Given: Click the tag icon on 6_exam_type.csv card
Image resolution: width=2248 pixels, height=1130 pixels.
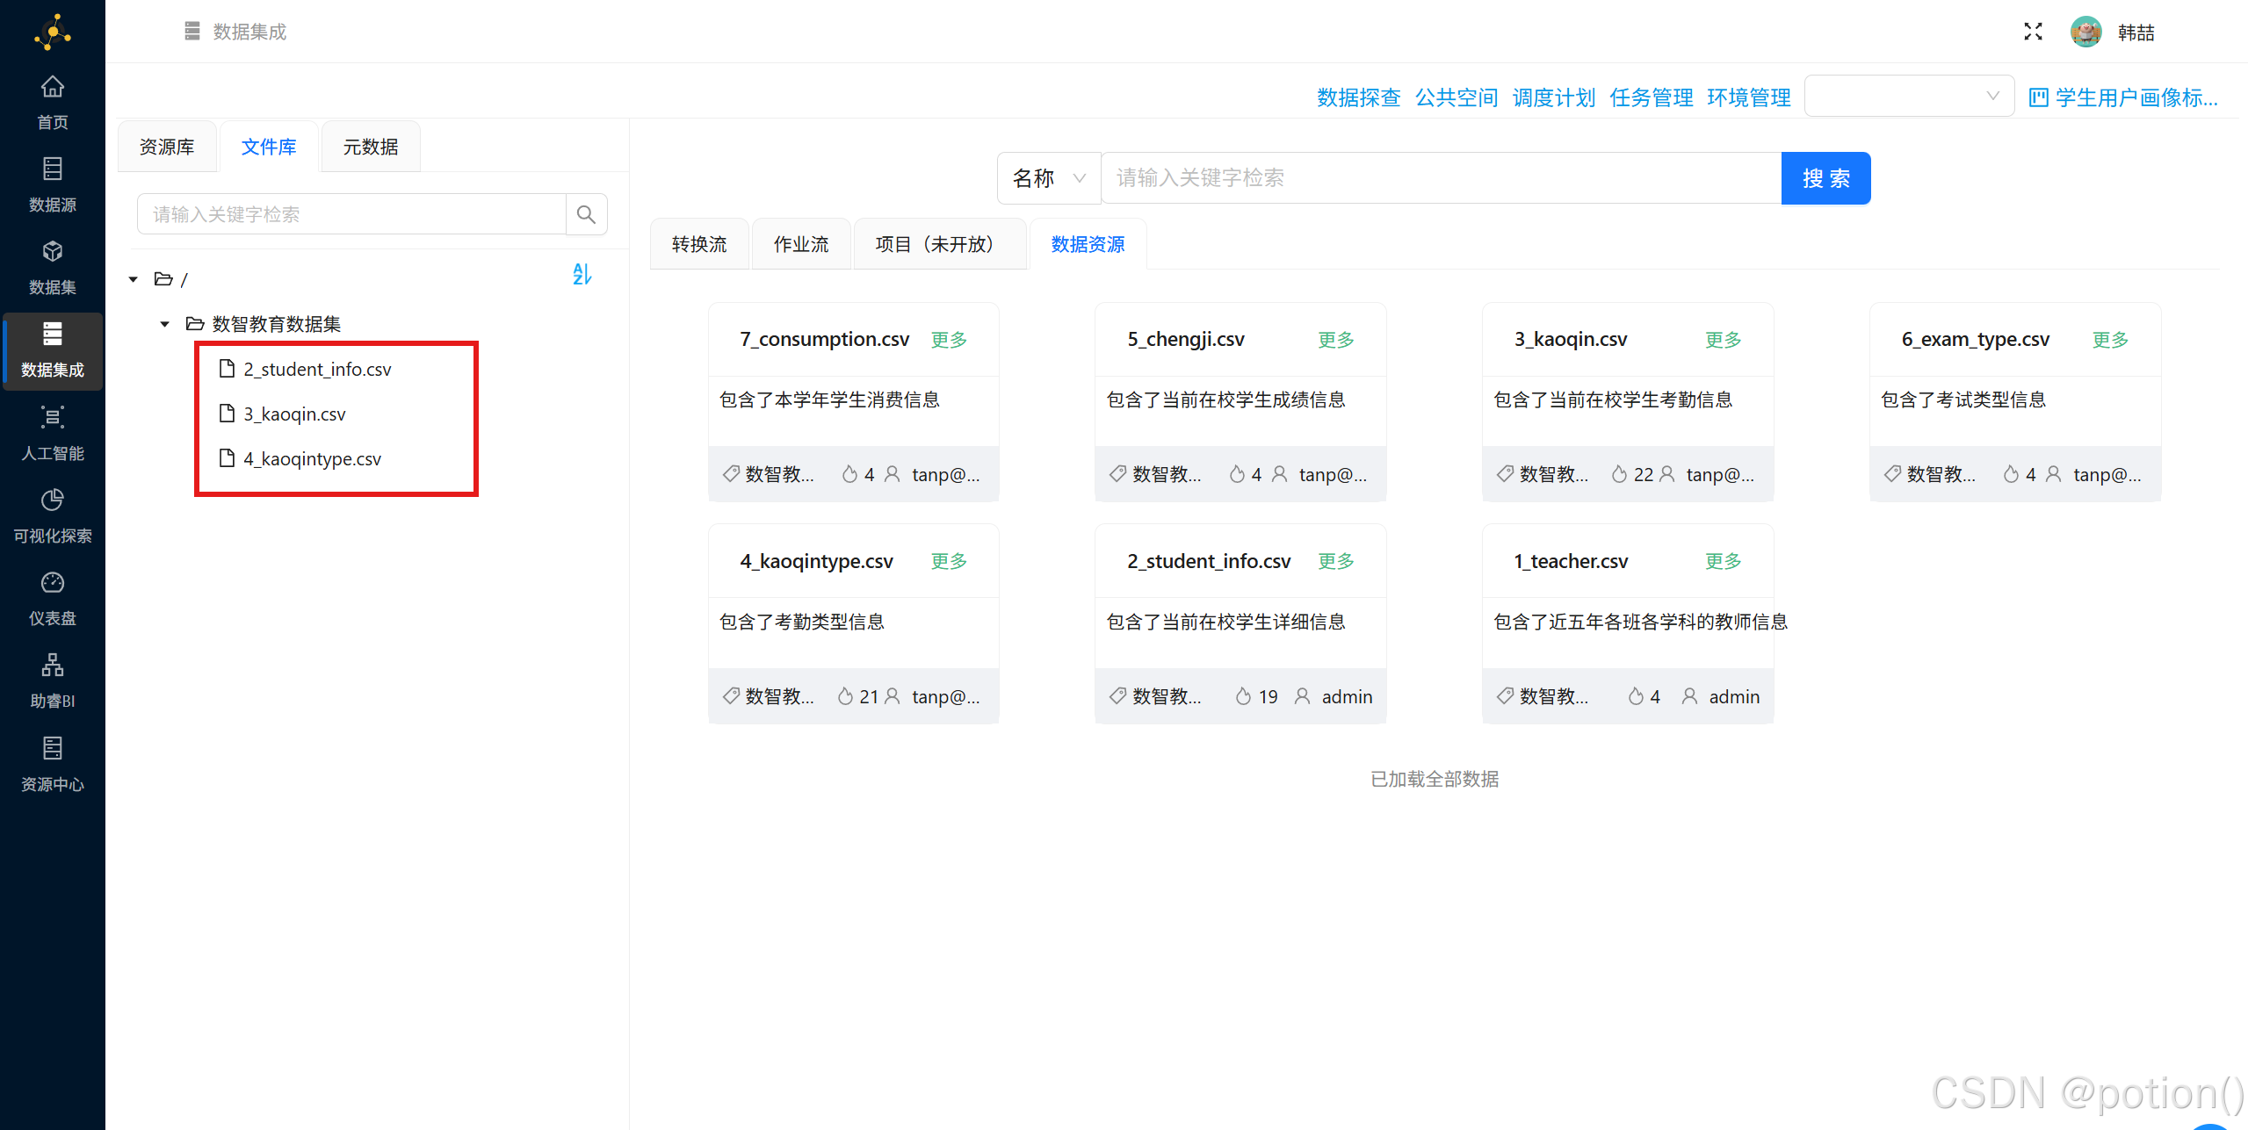Looking at the screenshot, I should pos(1891,474).
